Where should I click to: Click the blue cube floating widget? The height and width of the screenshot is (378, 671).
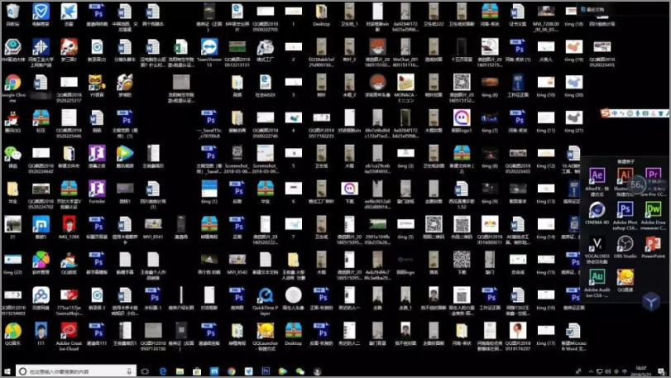(651, 303)
